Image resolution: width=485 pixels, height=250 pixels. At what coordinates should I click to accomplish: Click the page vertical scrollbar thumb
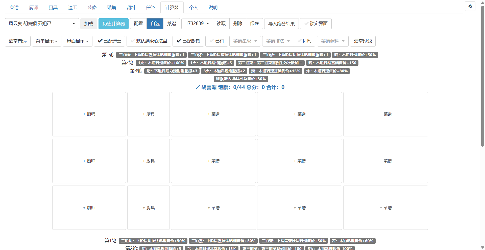click(x=482, y=76)
